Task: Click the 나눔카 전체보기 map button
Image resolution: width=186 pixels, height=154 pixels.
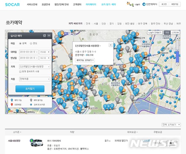Action: (155, 33)
